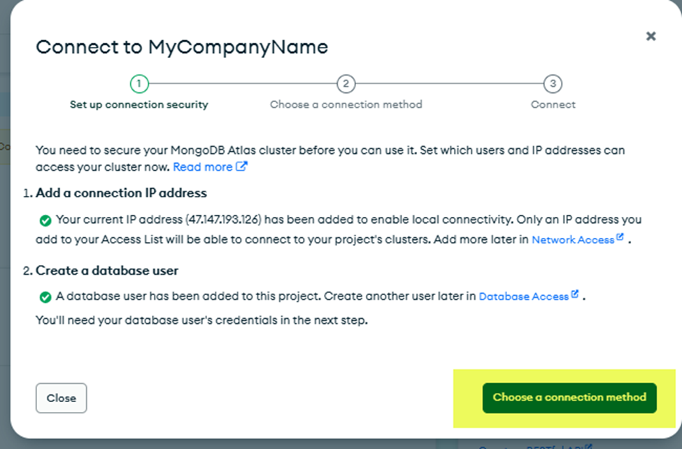682x449 pixels.
Task: Select step 3 circle in the stepper
Action: 553,83
